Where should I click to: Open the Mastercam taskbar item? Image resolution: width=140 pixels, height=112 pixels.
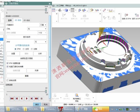(66, 109)
